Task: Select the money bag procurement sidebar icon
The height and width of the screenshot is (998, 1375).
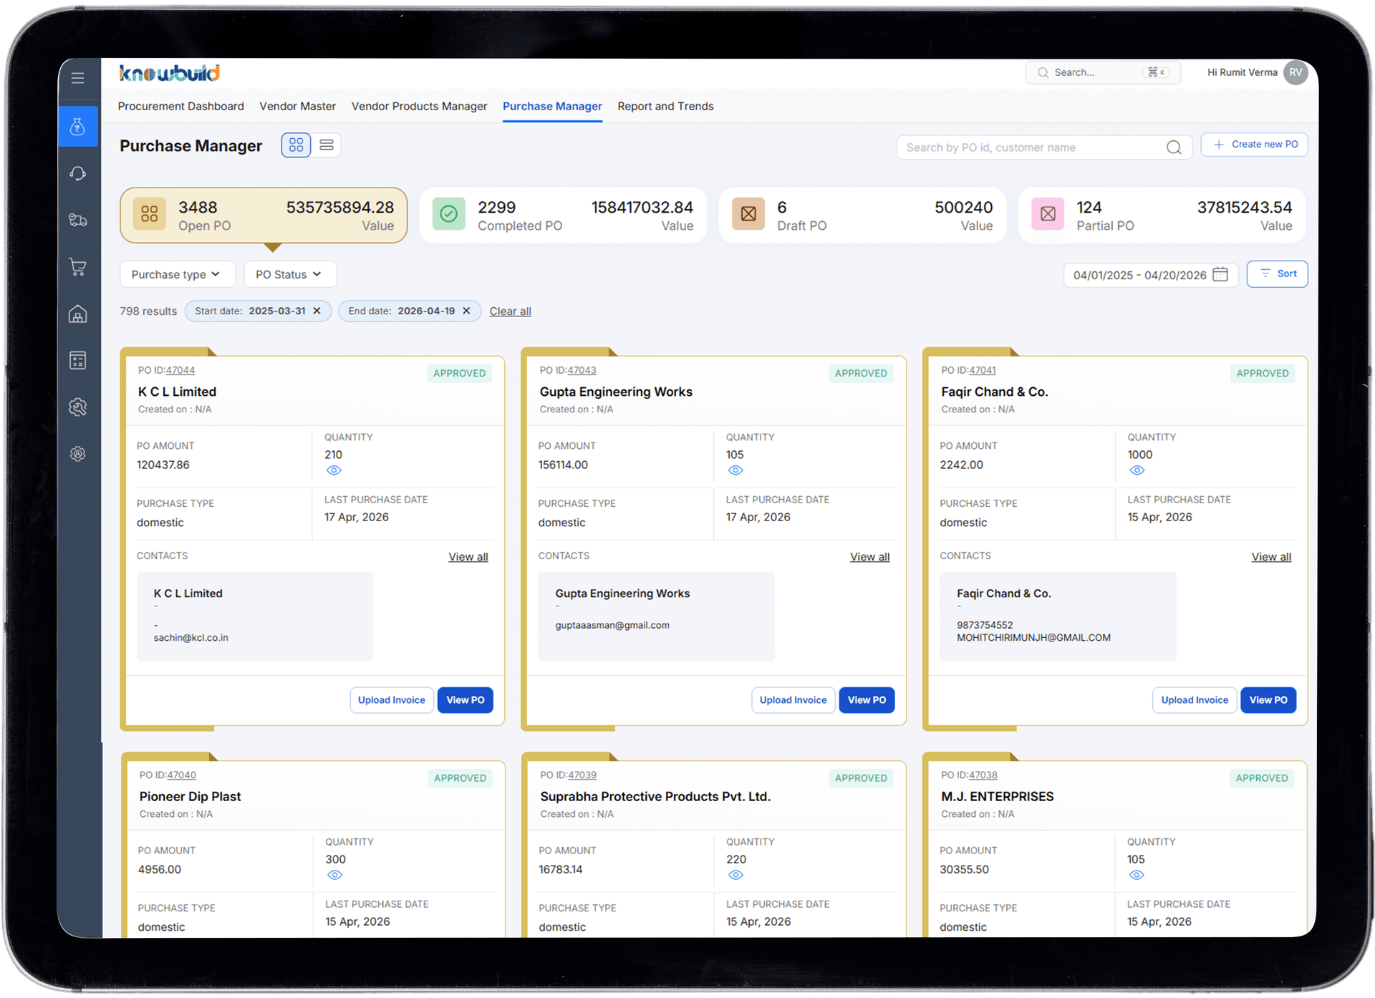Action: (78, 127)
